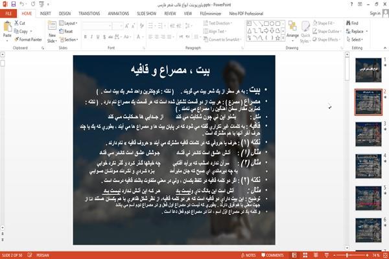Screen dimensions: 389x259
Task: Collapse the ribbon with the chevron
Action: point(385,48)
